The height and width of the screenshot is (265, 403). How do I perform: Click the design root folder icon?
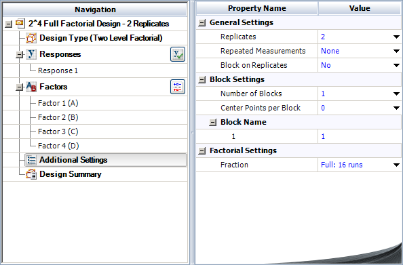[20, 24]
